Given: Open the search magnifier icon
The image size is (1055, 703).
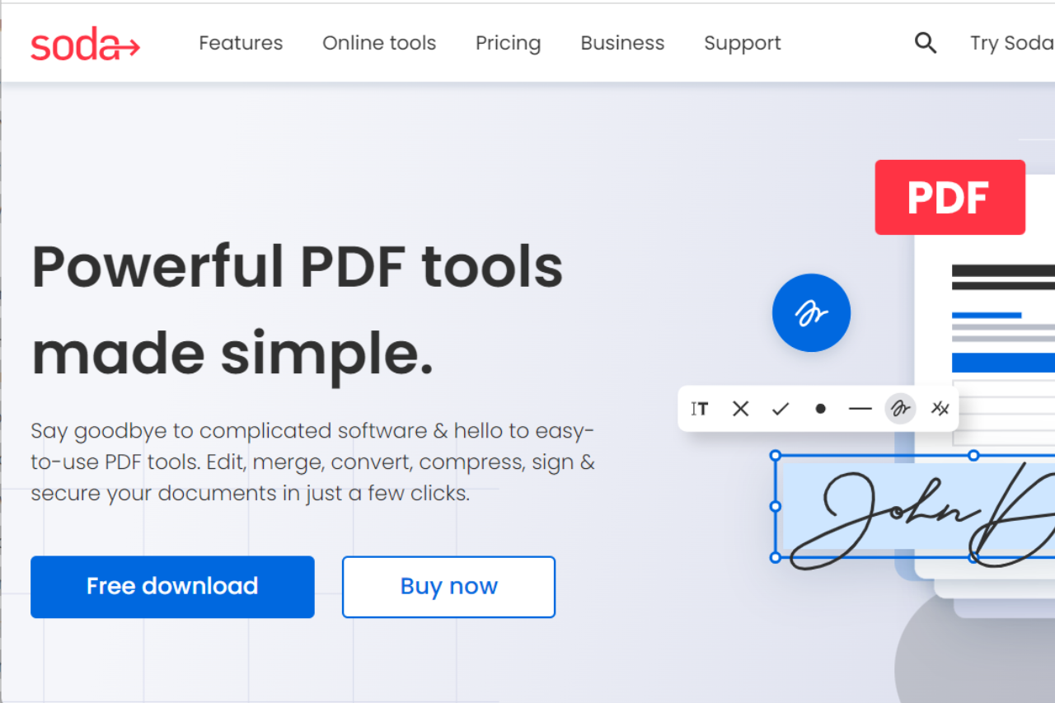Looking at the screenshot, I should pyautogui.click(x=926, y=43).
